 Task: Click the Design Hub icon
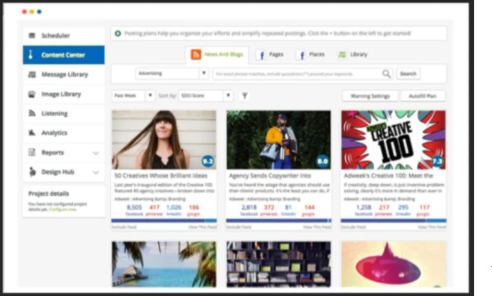[32, 172]
